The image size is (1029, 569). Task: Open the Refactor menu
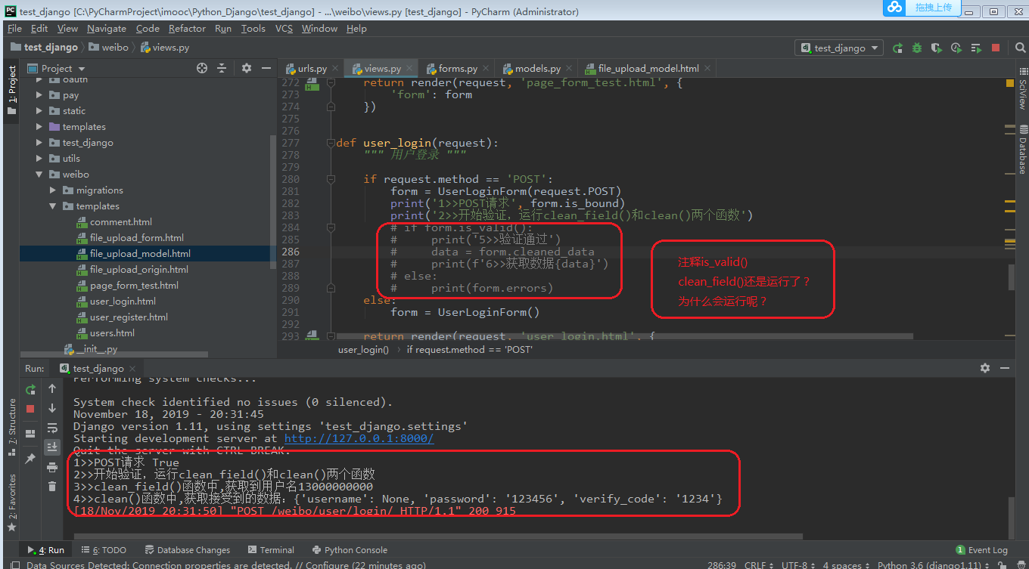click(x=187, y=28)
